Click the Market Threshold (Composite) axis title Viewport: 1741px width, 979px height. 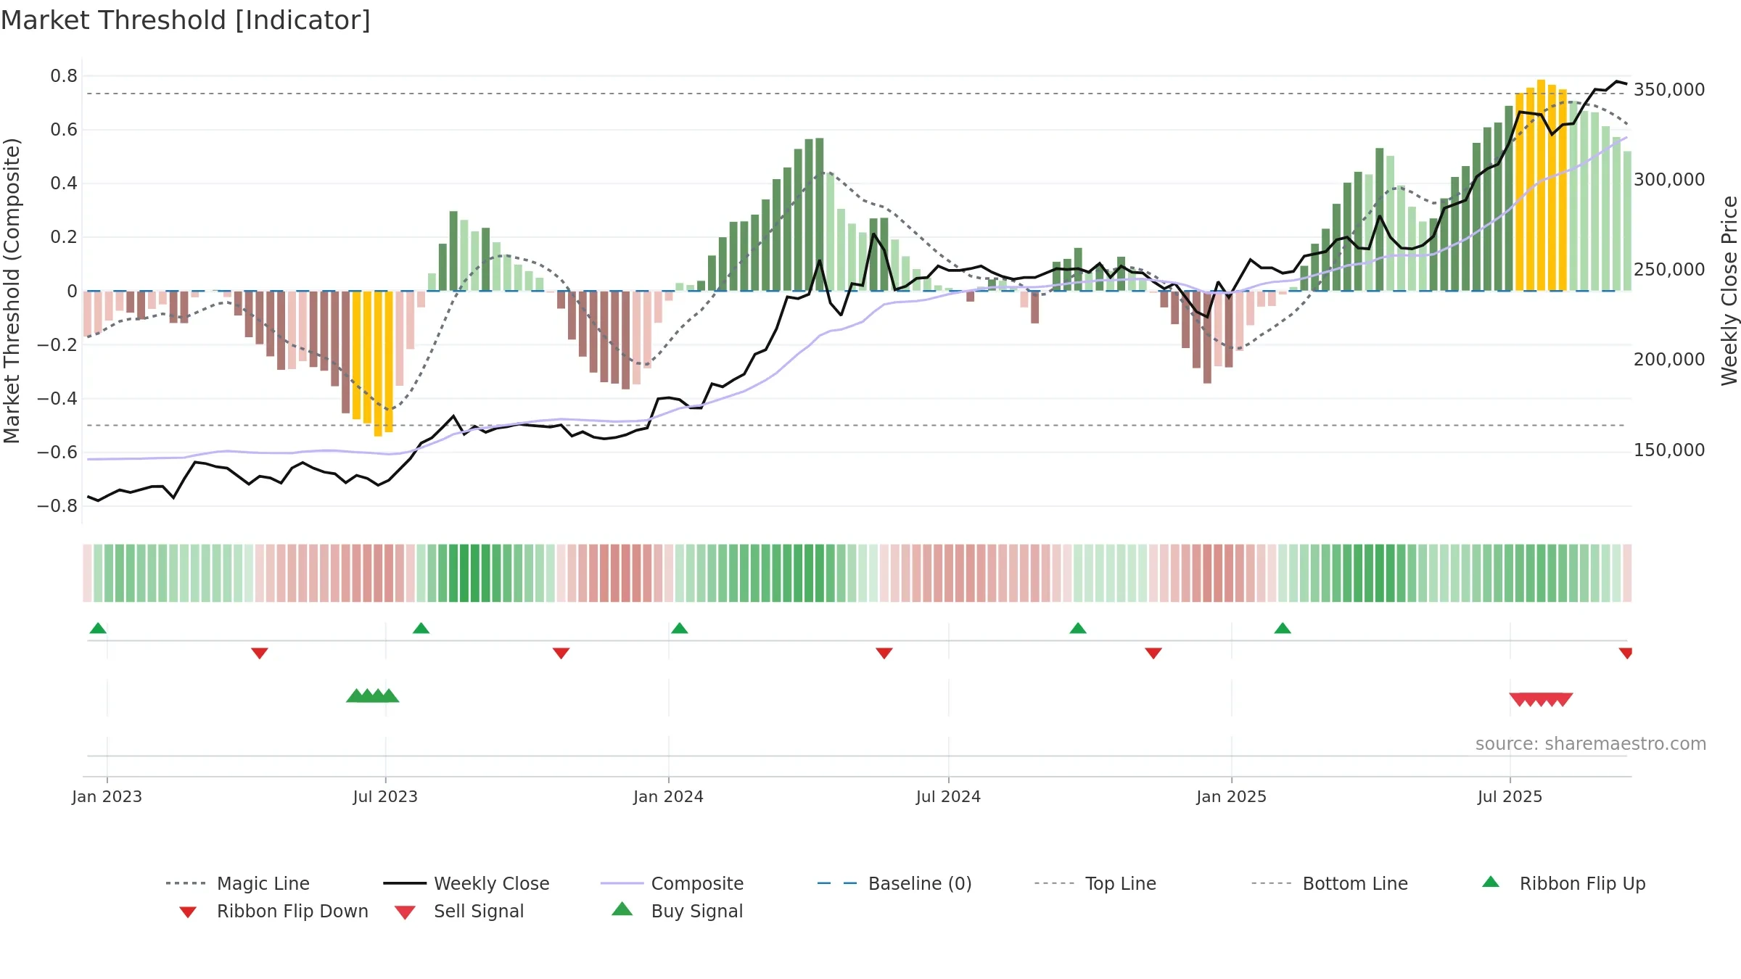(12, 291)
